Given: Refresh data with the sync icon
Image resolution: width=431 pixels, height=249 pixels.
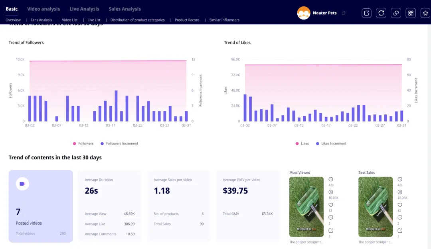Looking at the screenshot, I should pos(381,13).
